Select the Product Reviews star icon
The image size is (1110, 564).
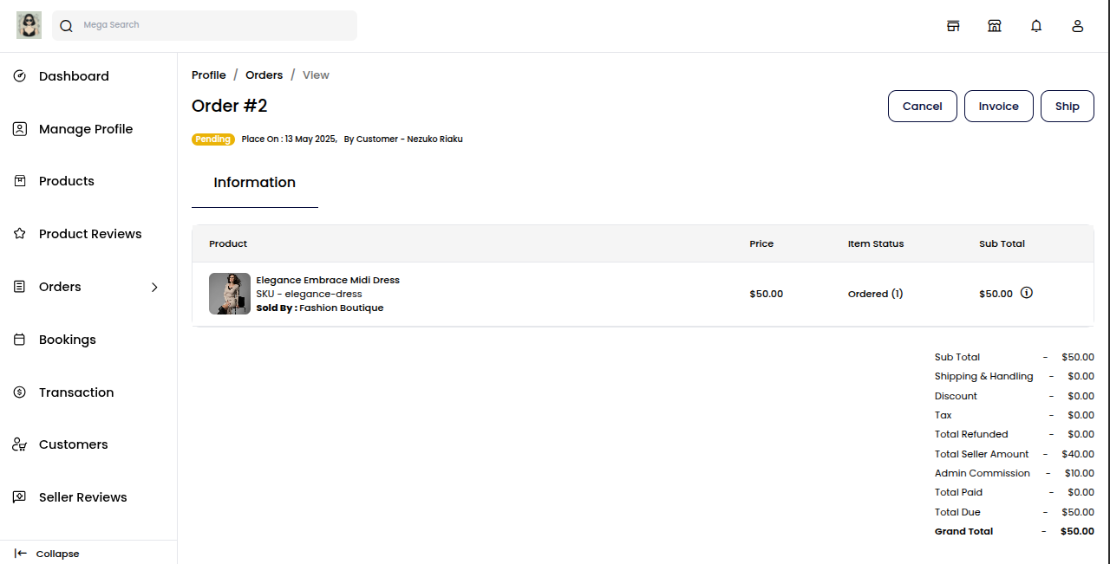pos(19,233)
